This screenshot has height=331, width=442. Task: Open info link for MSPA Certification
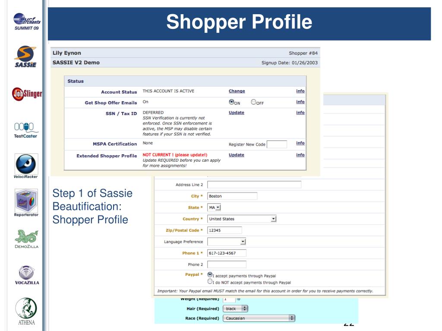tap(300, 143)
